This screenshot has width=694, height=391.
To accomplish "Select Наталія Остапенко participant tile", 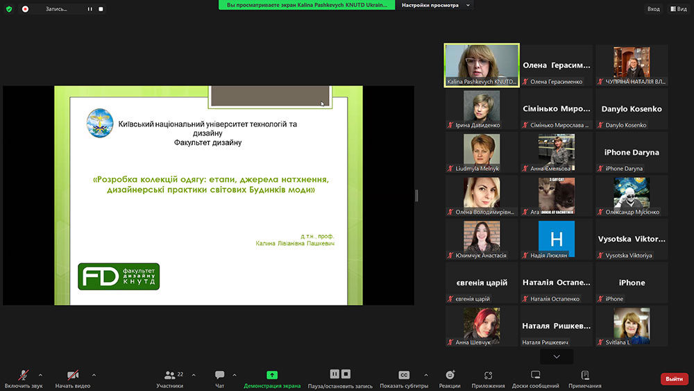I will point(557,283).
